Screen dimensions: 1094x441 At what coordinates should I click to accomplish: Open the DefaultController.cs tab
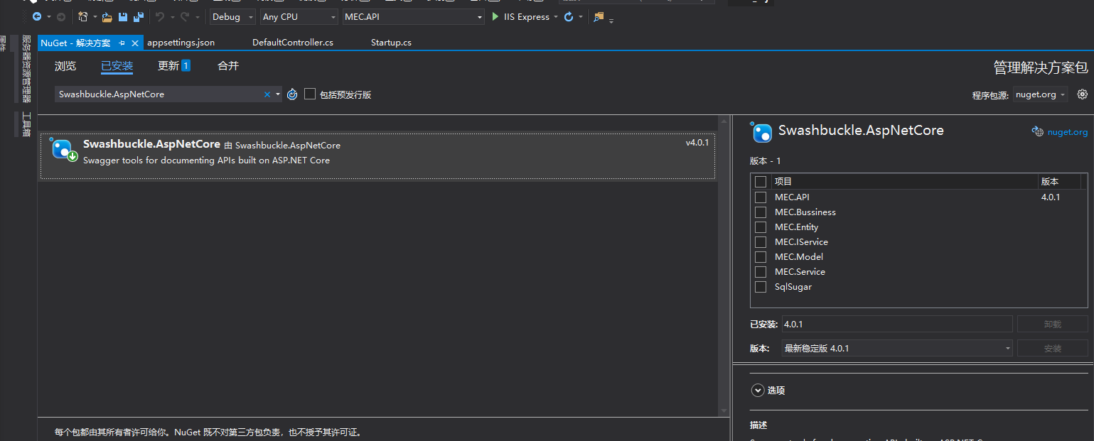293,43
